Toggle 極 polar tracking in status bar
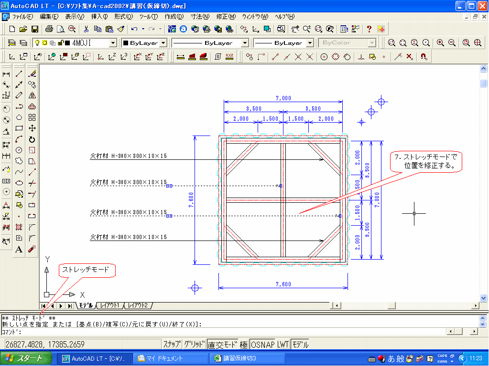Image resolution: width=489 pixels, height=366 pixels. (244, 344)
